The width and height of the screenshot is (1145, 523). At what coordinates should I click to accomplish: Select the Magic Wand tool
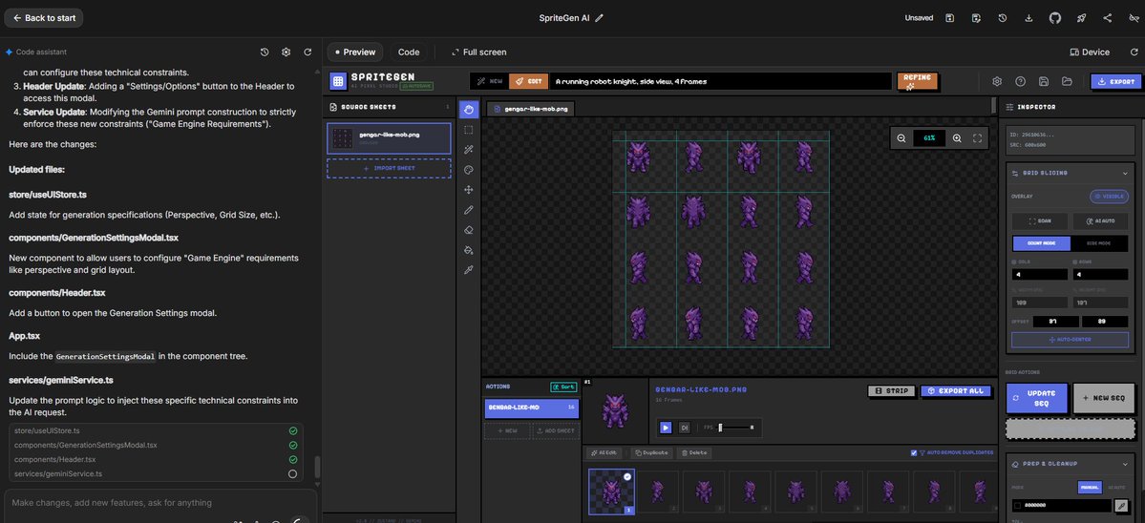(x=469, y=150)
